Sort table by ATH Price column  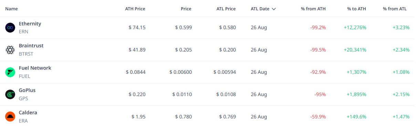135,9
